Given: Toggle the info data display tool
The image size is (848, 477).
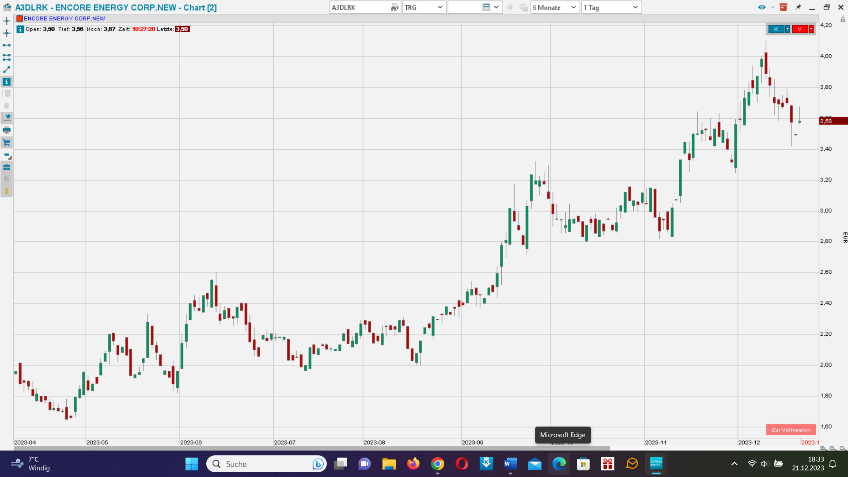Looking at the screenshot, I should pyautogui.click(x=7, y=82).
